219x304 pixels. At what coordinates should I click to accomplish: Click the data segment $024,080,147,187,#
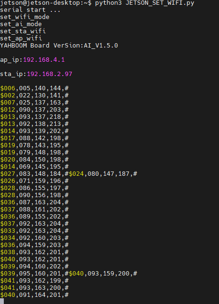pos(103,174)
